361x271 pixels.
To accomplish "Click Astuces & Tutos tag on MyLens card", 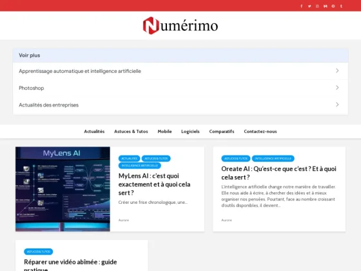I will click(156, 159).
